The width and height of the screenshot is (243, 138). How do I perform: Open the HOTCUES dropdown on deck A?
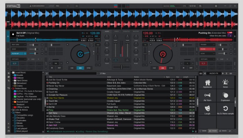coord(18,59)
